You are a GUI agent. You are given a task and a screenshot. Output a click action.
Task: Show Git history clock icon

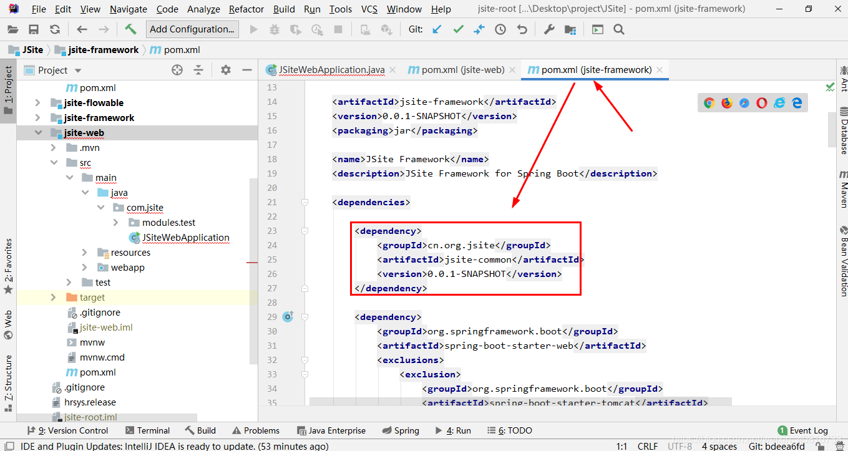tap(500, 29)
